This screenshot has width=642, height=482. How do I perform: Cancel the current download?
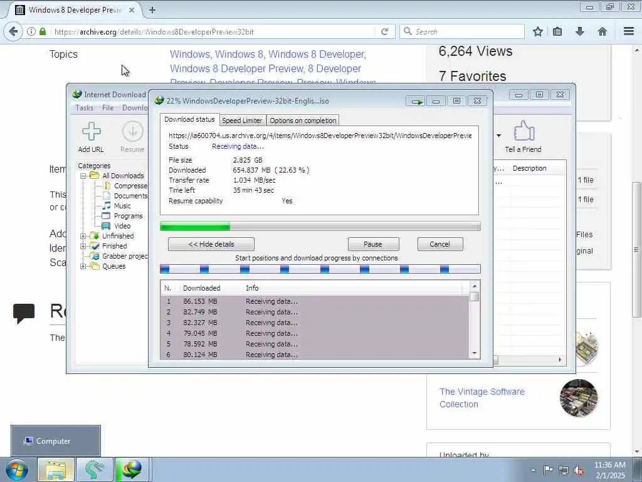tap(440, 244)
